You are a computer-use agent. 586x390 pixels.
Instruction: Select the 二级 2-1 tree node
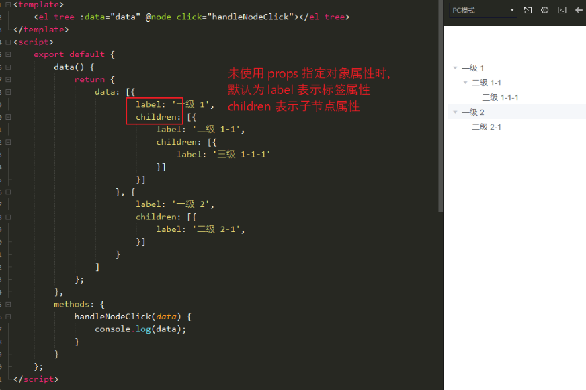point(487,126)
